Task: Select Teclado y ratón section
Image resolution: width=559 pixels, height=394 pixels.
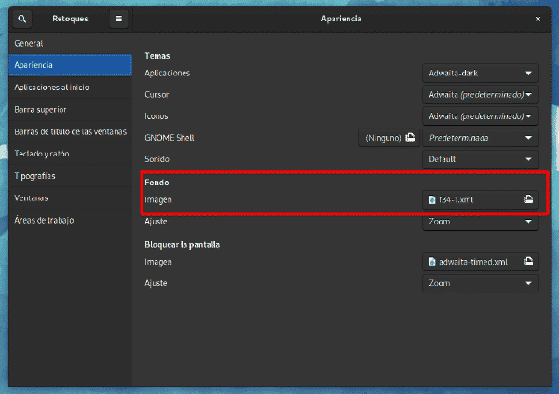Action: pos(71,154)
